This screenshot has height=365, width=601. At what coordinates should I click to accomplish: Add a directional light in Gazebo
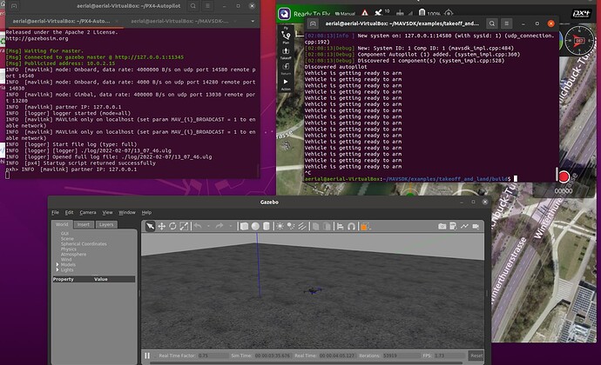tap(302, 227)
